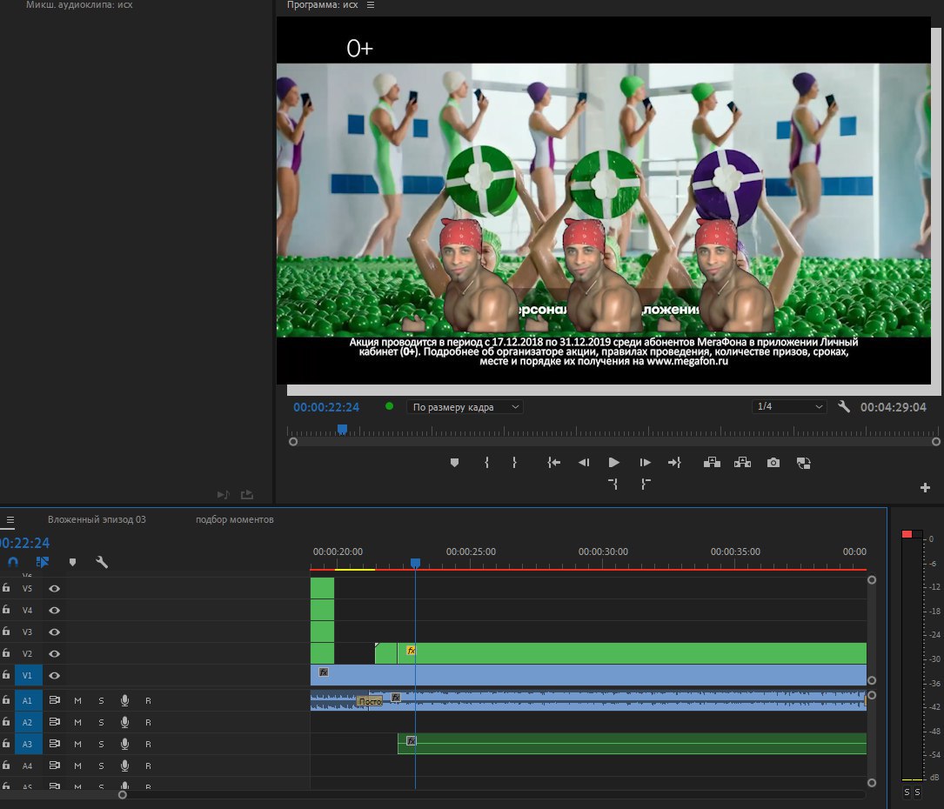Click Program monitor playhead marker
Viewport: 944px width, 809px height.
(x=342, y=429)
